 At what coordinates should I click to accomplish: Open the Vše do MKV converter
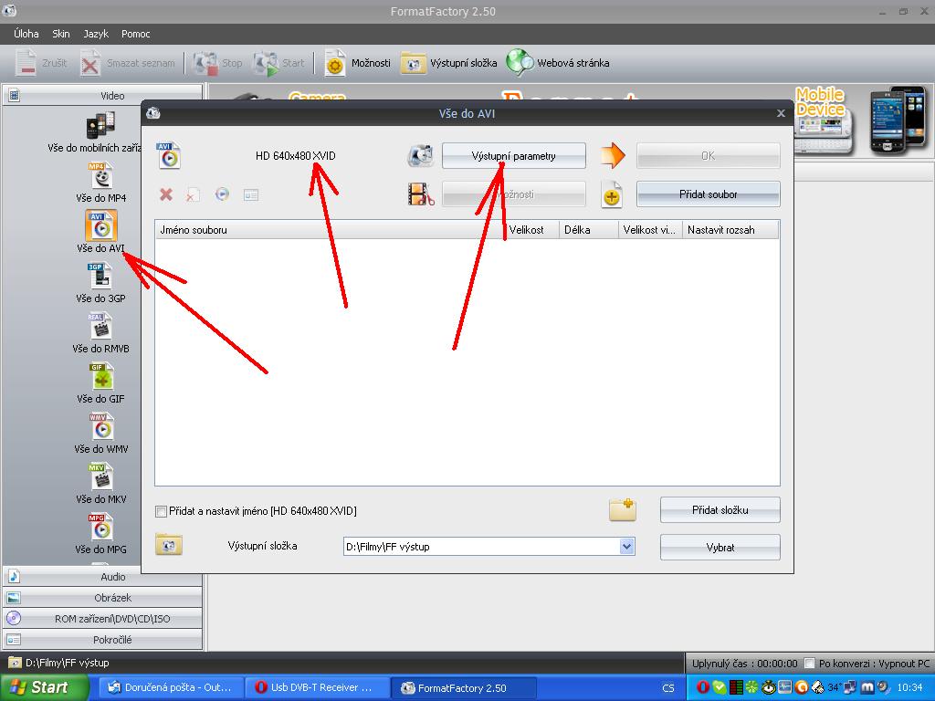pos(101,476)
